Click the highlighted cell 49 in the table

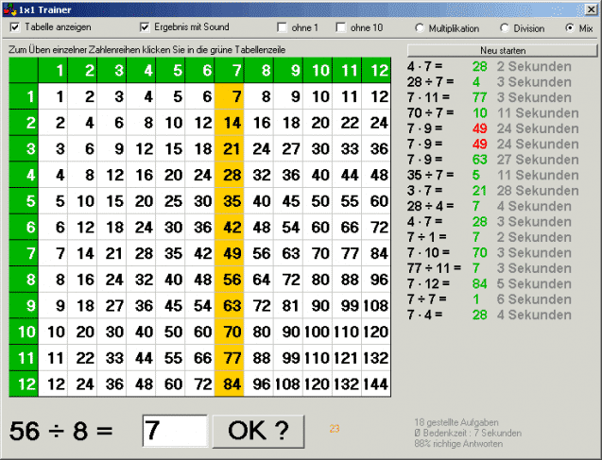(x=230, y=253)
